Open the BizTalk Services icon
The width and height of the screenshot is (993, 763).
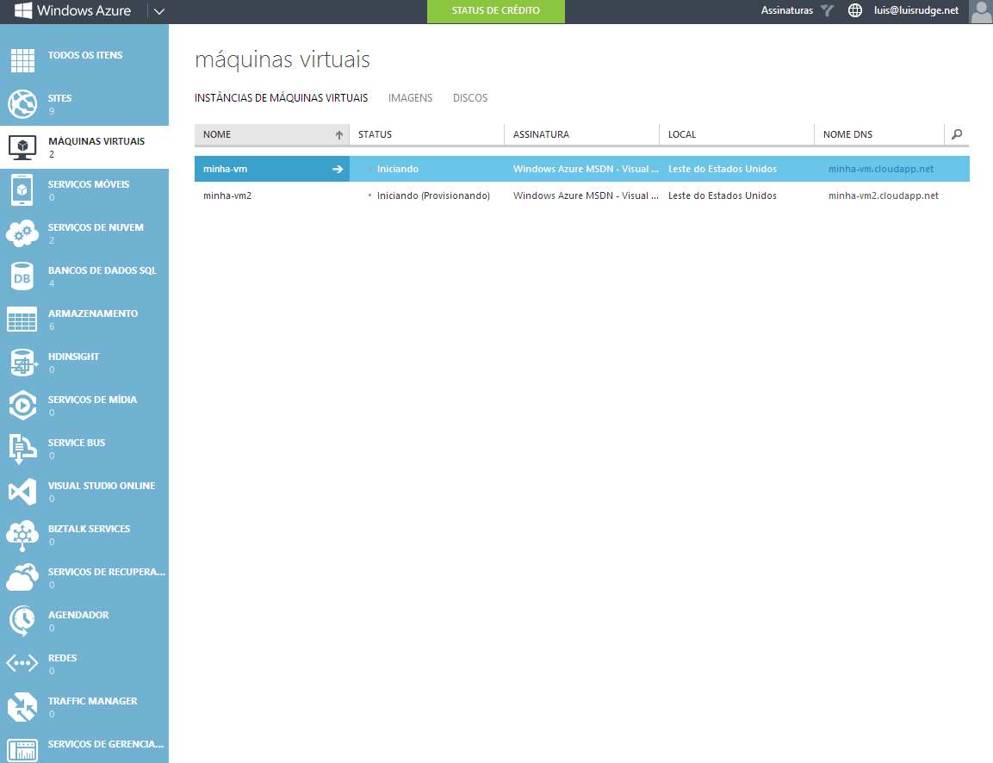[x=22, y=536]
